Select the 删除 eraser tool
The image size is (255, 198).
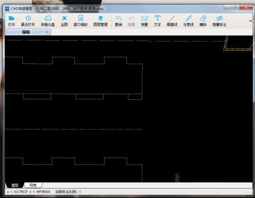203,21
